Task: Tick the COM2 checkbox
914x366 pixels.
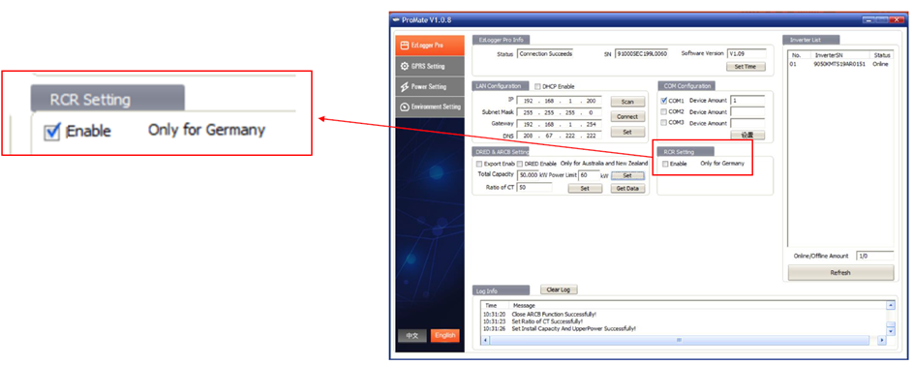Action: [664, 111]
